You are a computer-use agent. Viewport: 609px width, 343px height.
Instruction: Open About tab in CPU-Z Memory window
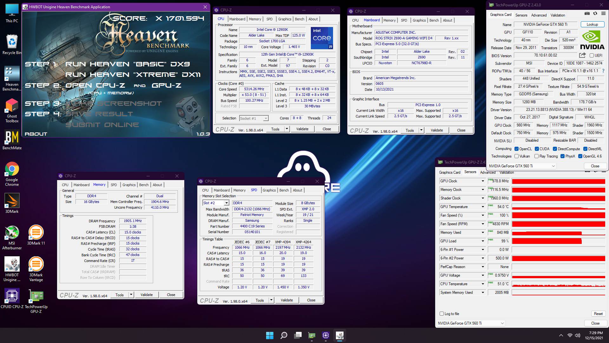(x=157, y=185)
